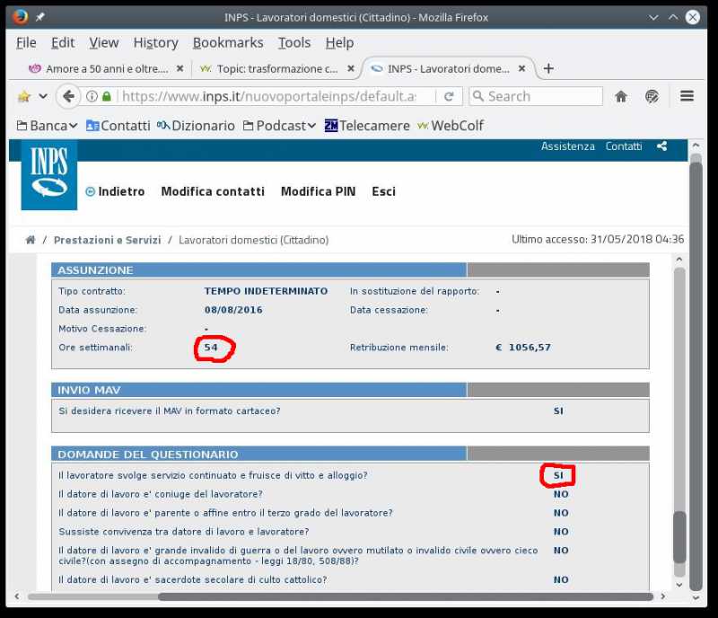The image size is (718, 618).
Task: Click the breadcrumb home icon
Action: click(x=31, y=240)
